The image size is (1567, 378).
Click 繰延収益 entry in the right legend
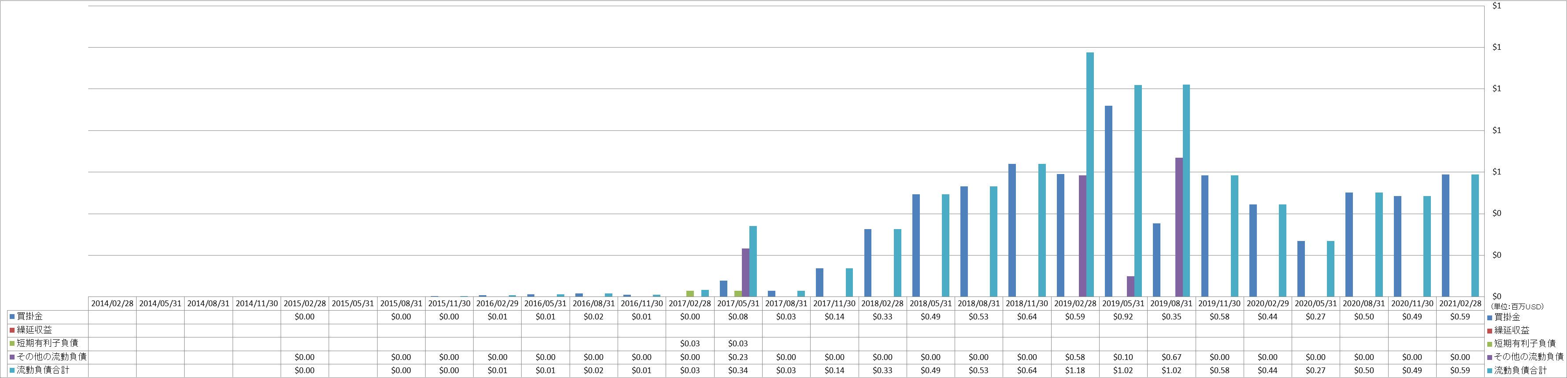(x=1508, y=330)
